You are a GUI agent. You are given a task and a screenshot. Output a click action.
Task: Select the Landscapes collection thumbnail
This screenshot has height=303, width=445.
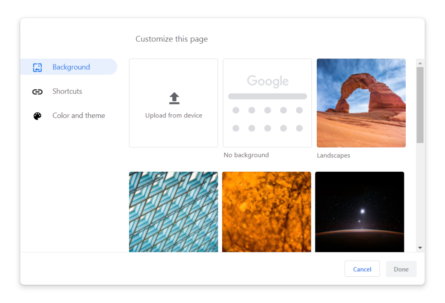(x=361, y=103)
